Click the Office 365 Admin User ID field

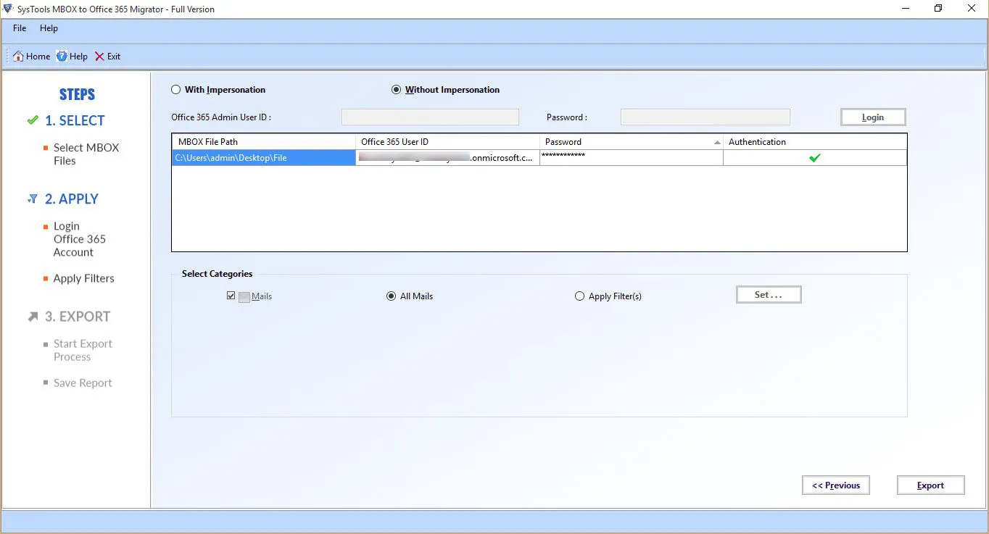tap(430, 117)
